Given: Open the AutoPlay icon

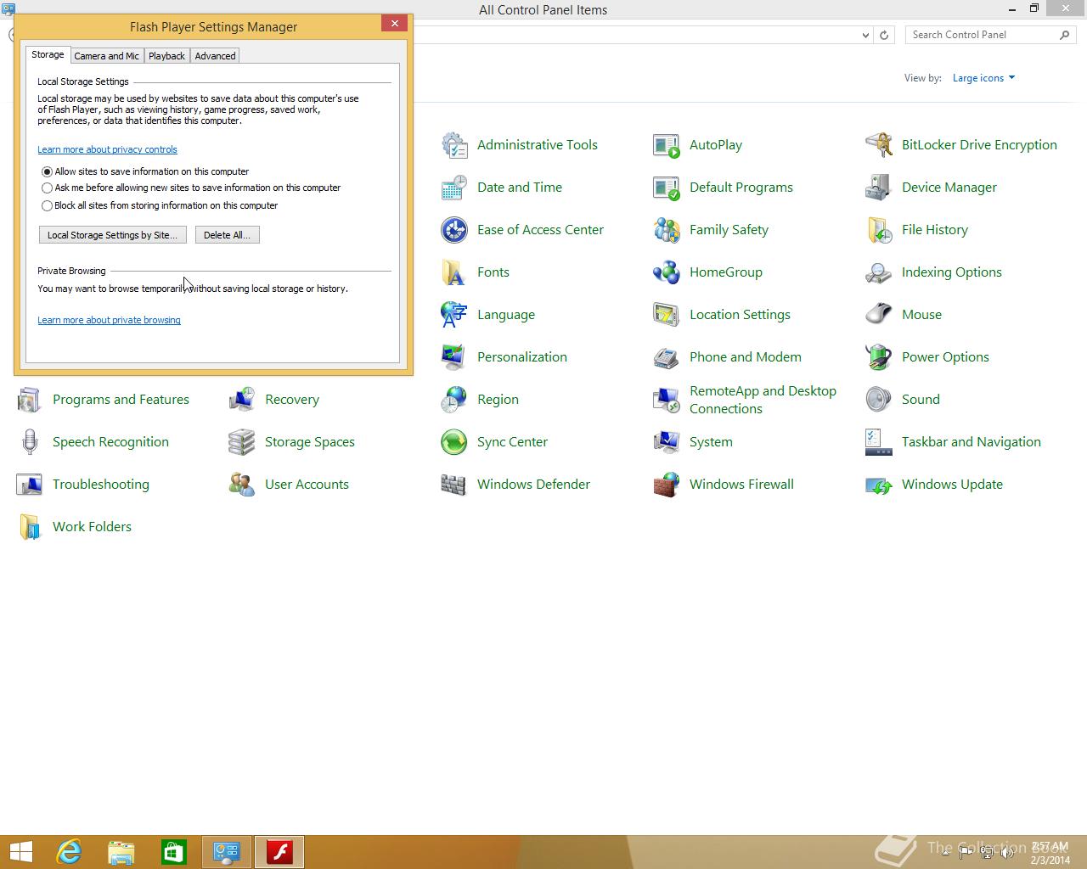Looking at the screenshot, I should [x=667, y=145].
